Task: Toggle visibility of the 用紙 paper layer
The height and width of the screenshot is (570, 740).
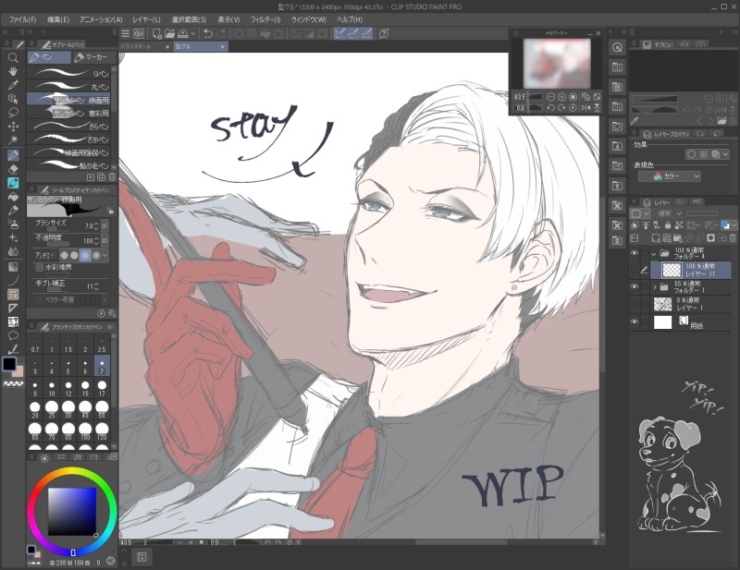Action: 635,322
